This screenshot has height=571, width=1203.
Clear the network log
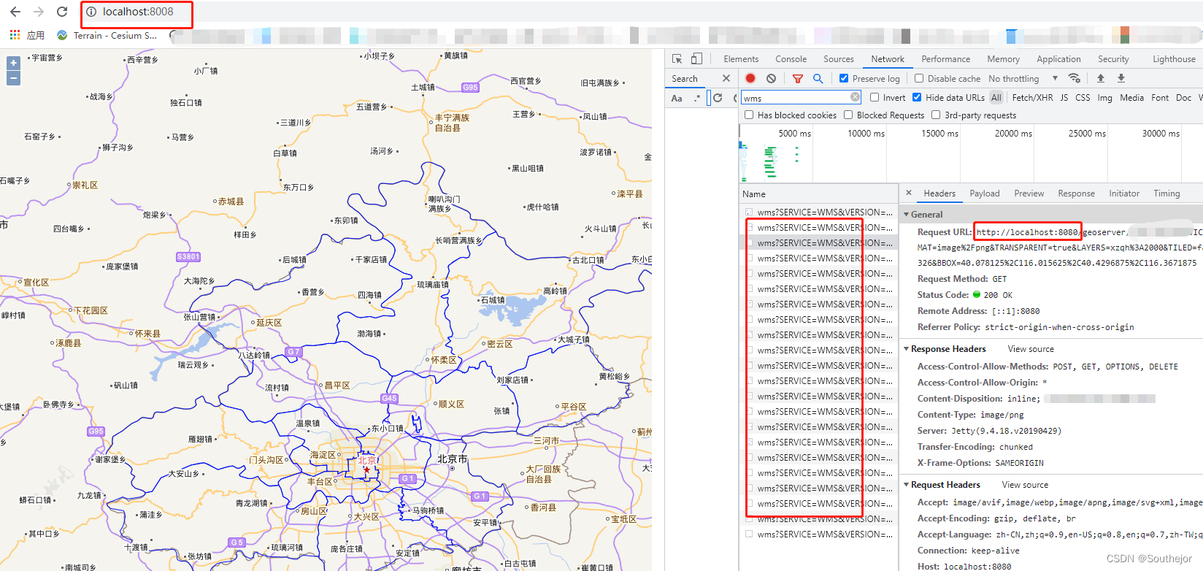click(x=771, y=78)
